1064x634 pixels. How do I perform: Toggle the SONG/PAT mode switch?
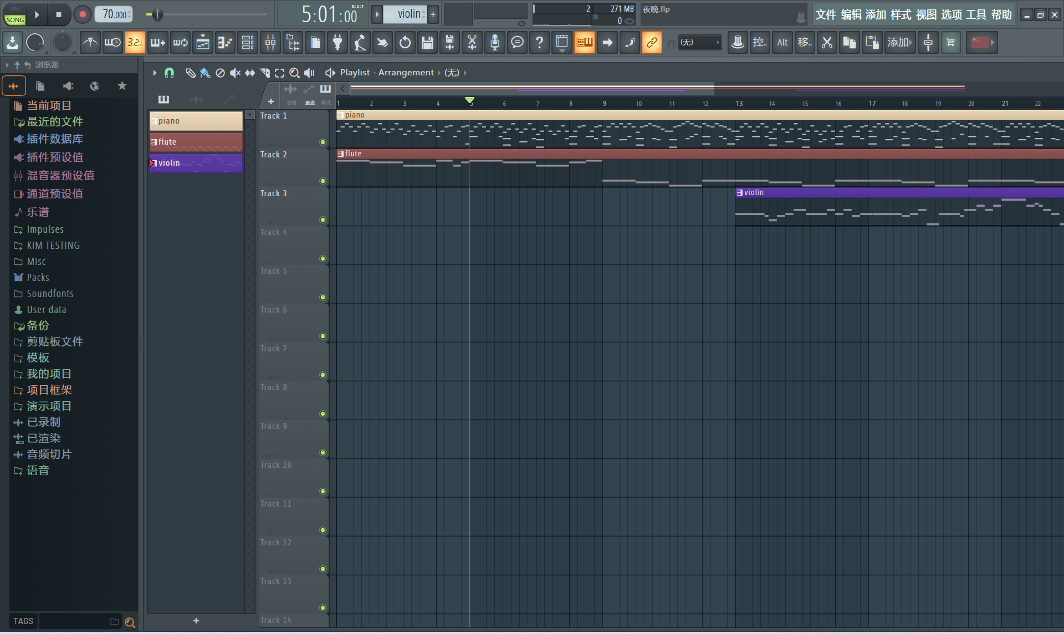point(15,15)
